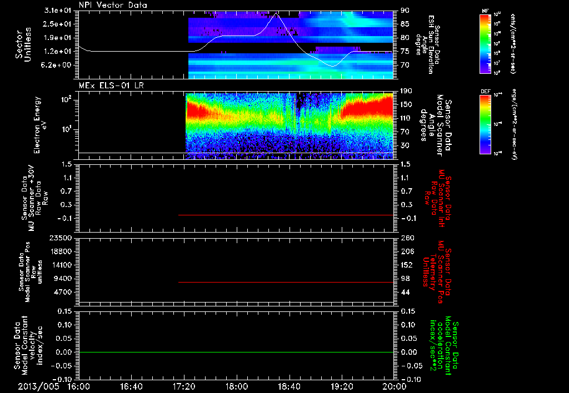This screenshot has height=393, width=569.
Task: Click the '152' telemetry tick label
Action: pos(407,265)
